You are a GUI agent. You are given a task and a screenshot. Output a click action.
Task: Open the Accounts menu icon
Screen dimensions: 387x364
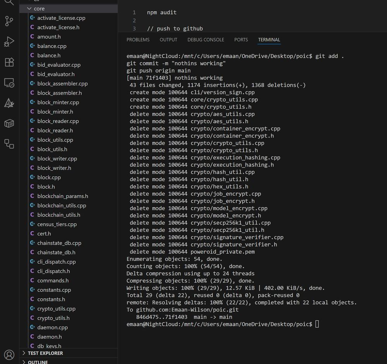tap(9, 355)
